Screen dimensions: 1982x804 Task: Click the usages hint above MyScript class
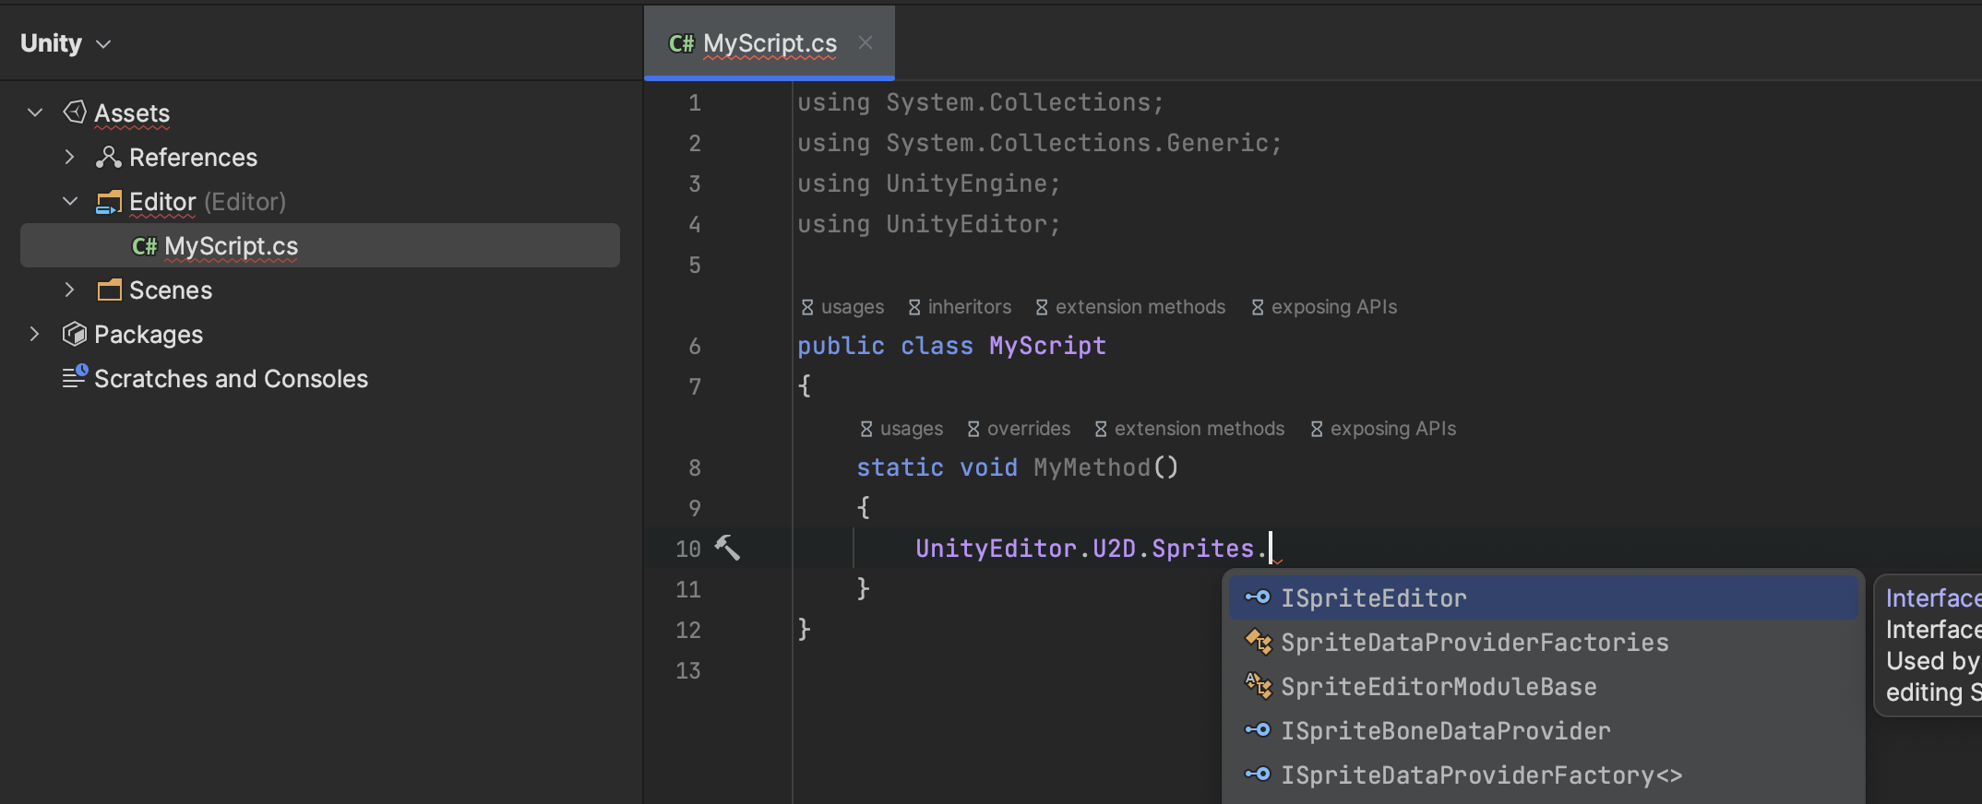click(x=842, y=307)
